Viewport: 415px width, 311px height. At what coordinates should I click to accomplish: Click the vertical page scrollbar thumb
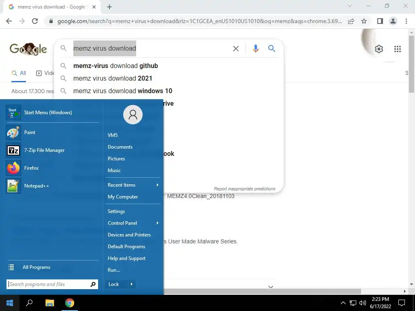(x=411, y=64)
